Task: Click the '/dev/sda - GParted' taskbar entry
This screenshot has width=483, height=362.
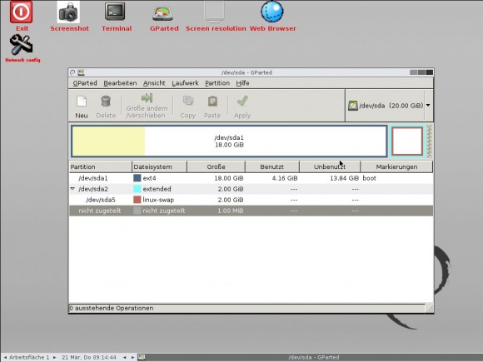Action: [x=314, y=357]
